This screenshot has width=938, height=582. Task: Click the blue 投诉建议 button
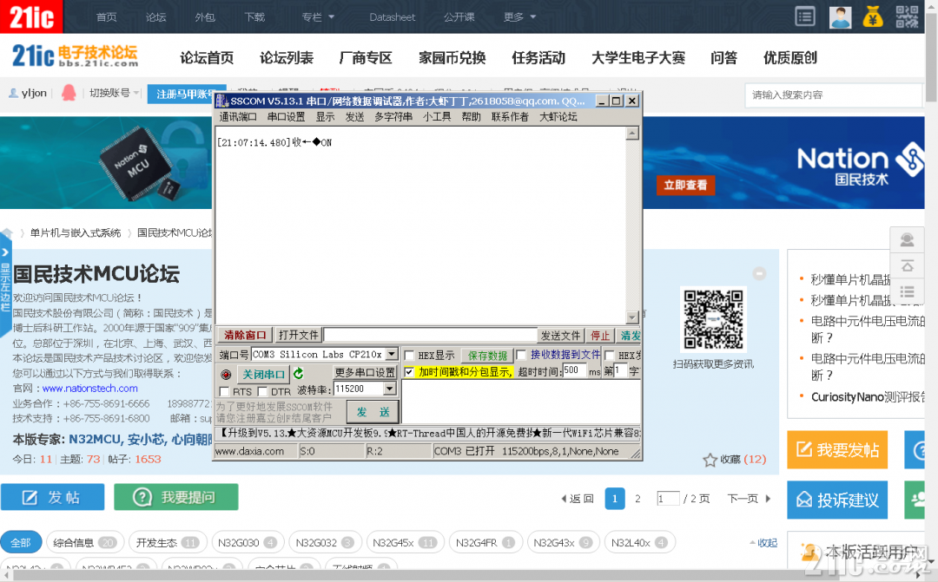pyautogui.click(x=837, y=500)
